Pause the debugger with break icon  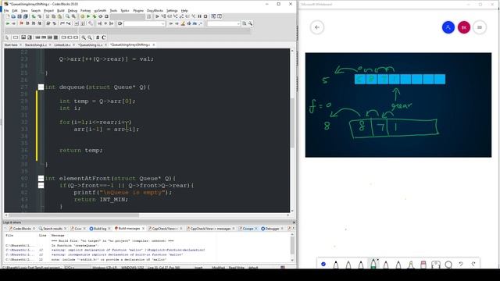coord(200,16)
